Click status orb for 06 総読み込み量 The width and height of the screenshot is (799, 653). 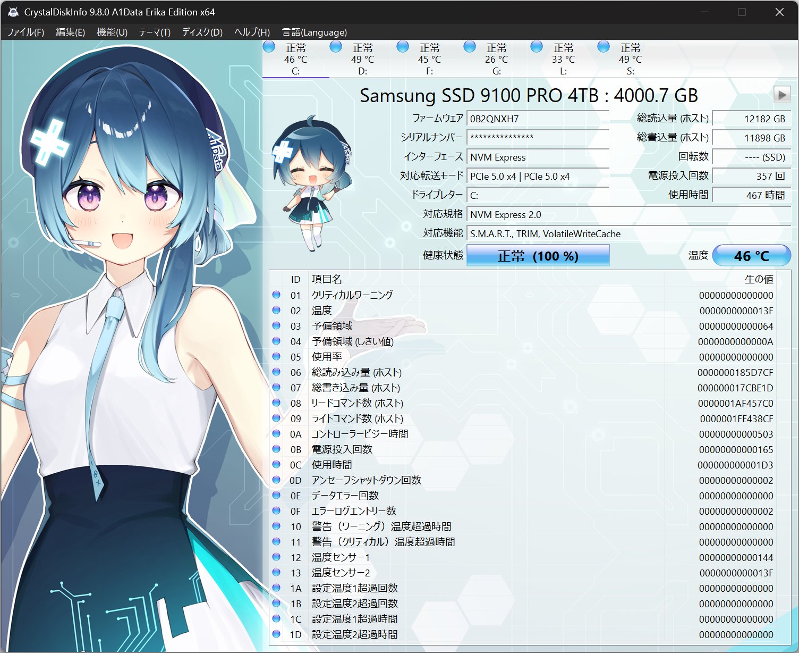(x=276, y=372)
